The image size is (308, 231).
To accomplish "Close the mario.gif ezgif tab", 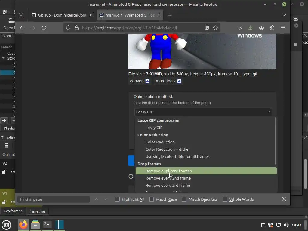I will pyautogui.click(x=159, y=15).
